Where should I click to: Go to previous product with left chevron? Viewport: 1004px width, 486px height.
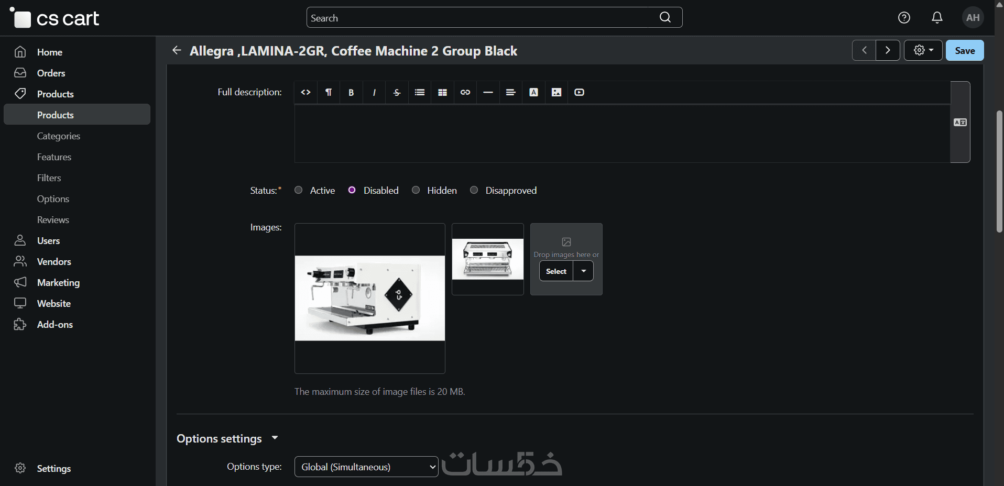(x=864, y=50)
